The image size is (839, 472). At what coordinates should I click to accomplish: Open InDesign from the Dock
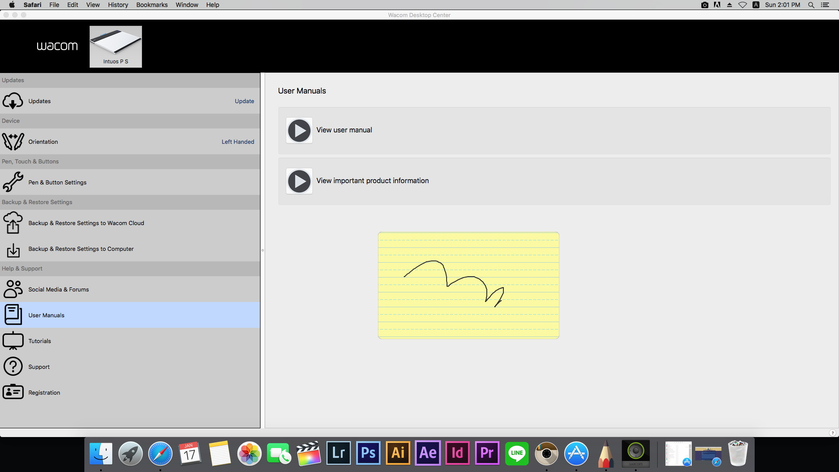pyautogui.click(x=458, y=453)
